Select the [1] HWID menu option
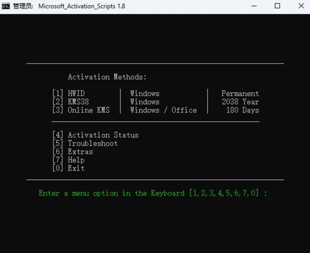The width and height of the screenshot is (310, 253). point(68,93)
